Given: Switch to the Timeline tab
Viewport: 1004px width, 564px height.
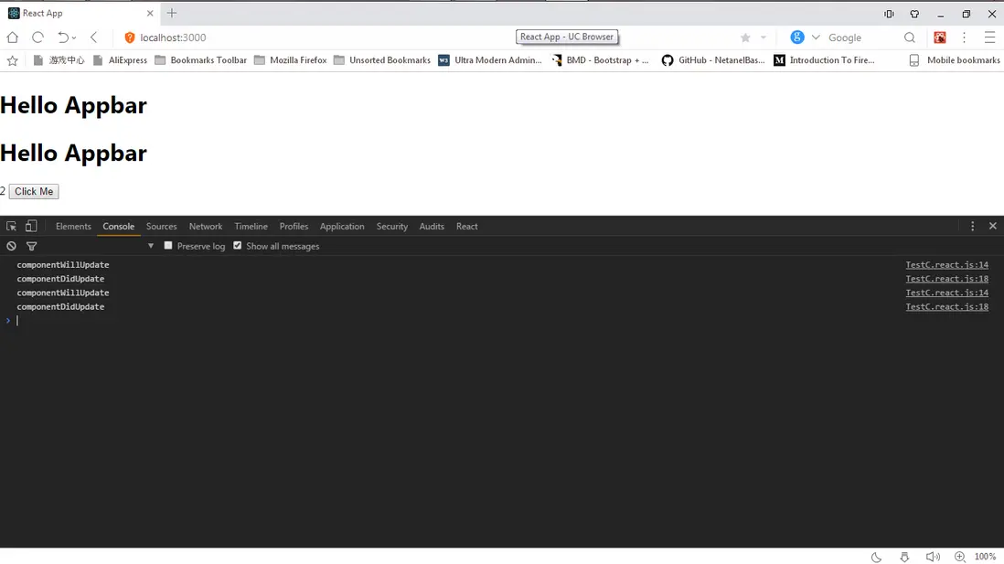Looking at the screenshot, I should pos(251,226).
